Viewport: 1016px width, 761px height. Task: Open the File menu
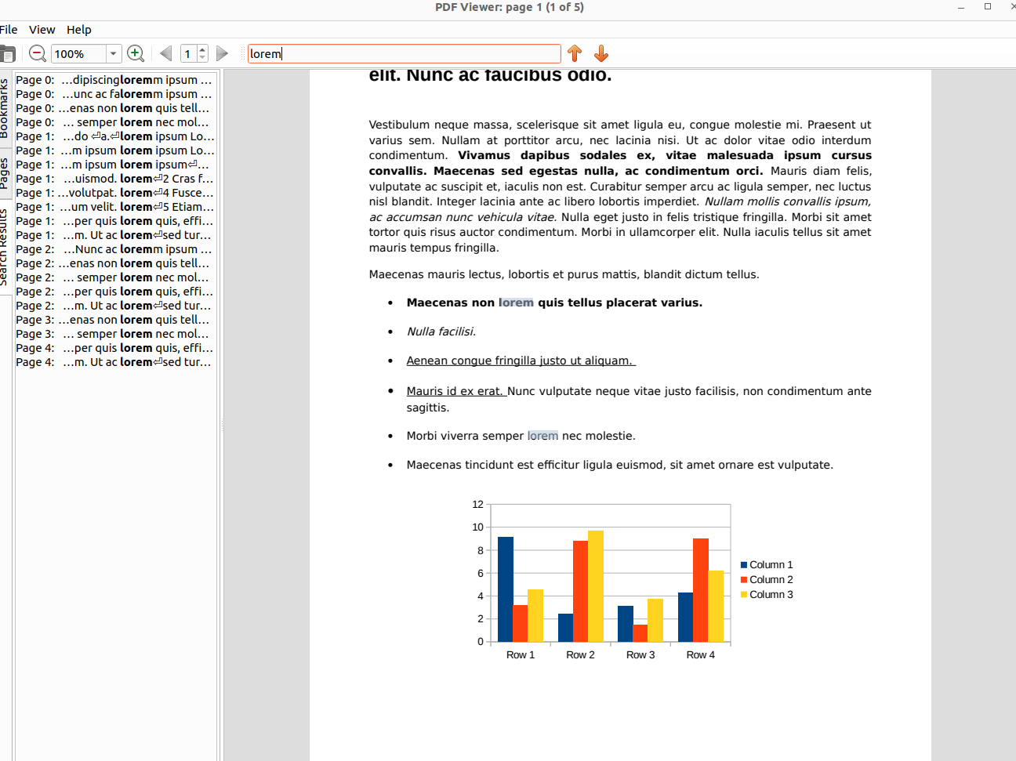[x=9, y=30]
